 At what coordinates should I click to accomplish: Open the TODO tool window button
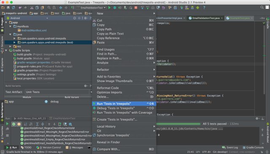[x=26, y=148]
